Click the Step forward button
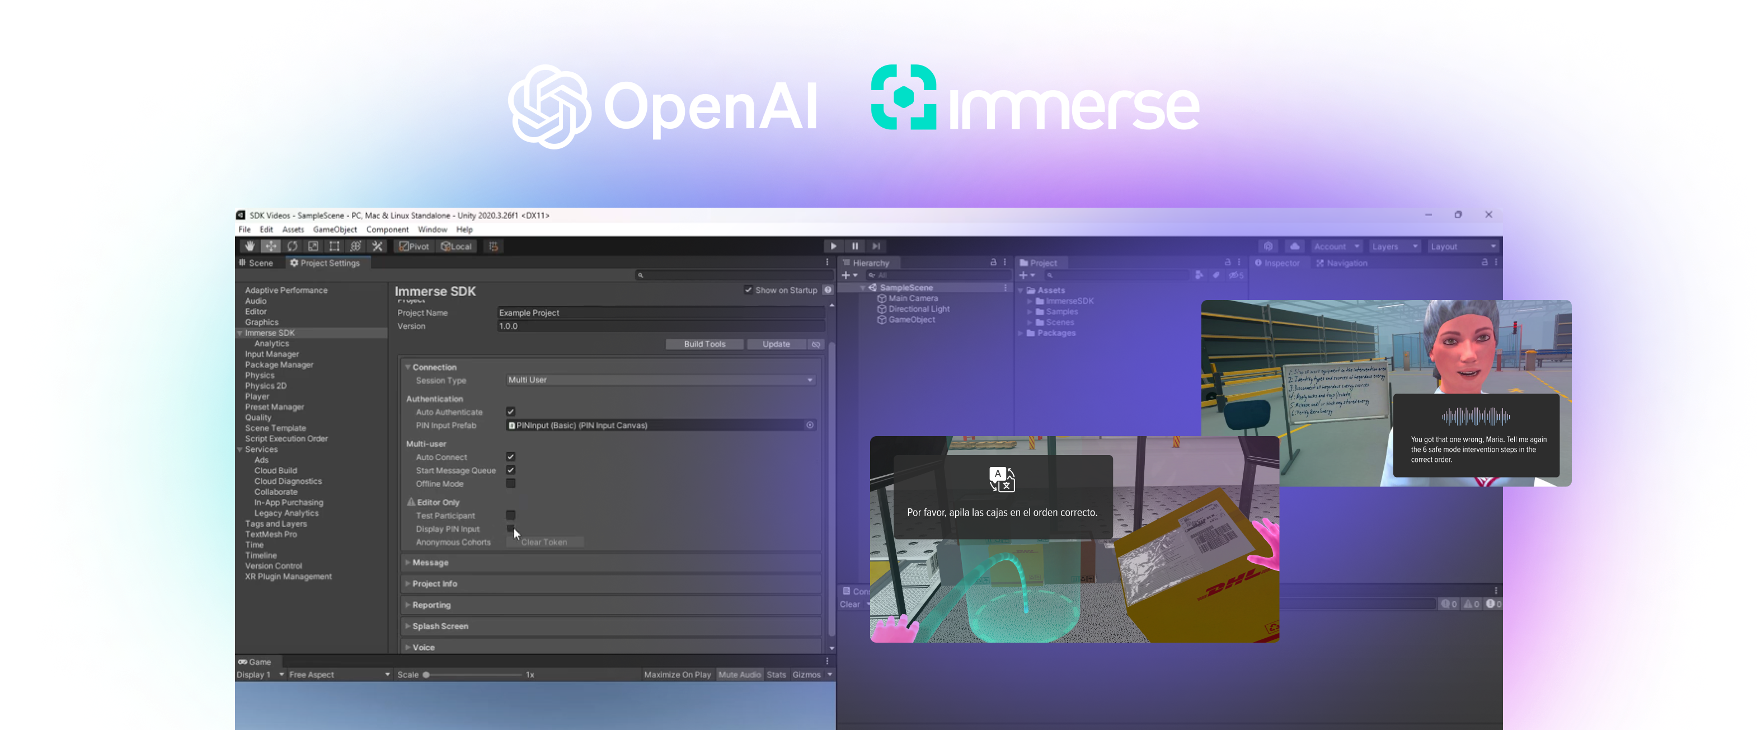The height and width of the screenshot is (730, 1757). click(x=876, y=246)
